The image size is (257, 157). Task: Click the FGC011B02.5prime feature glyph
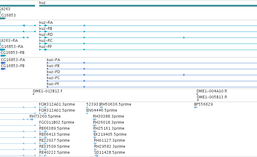pyautogui.click(x=40, y=125)
